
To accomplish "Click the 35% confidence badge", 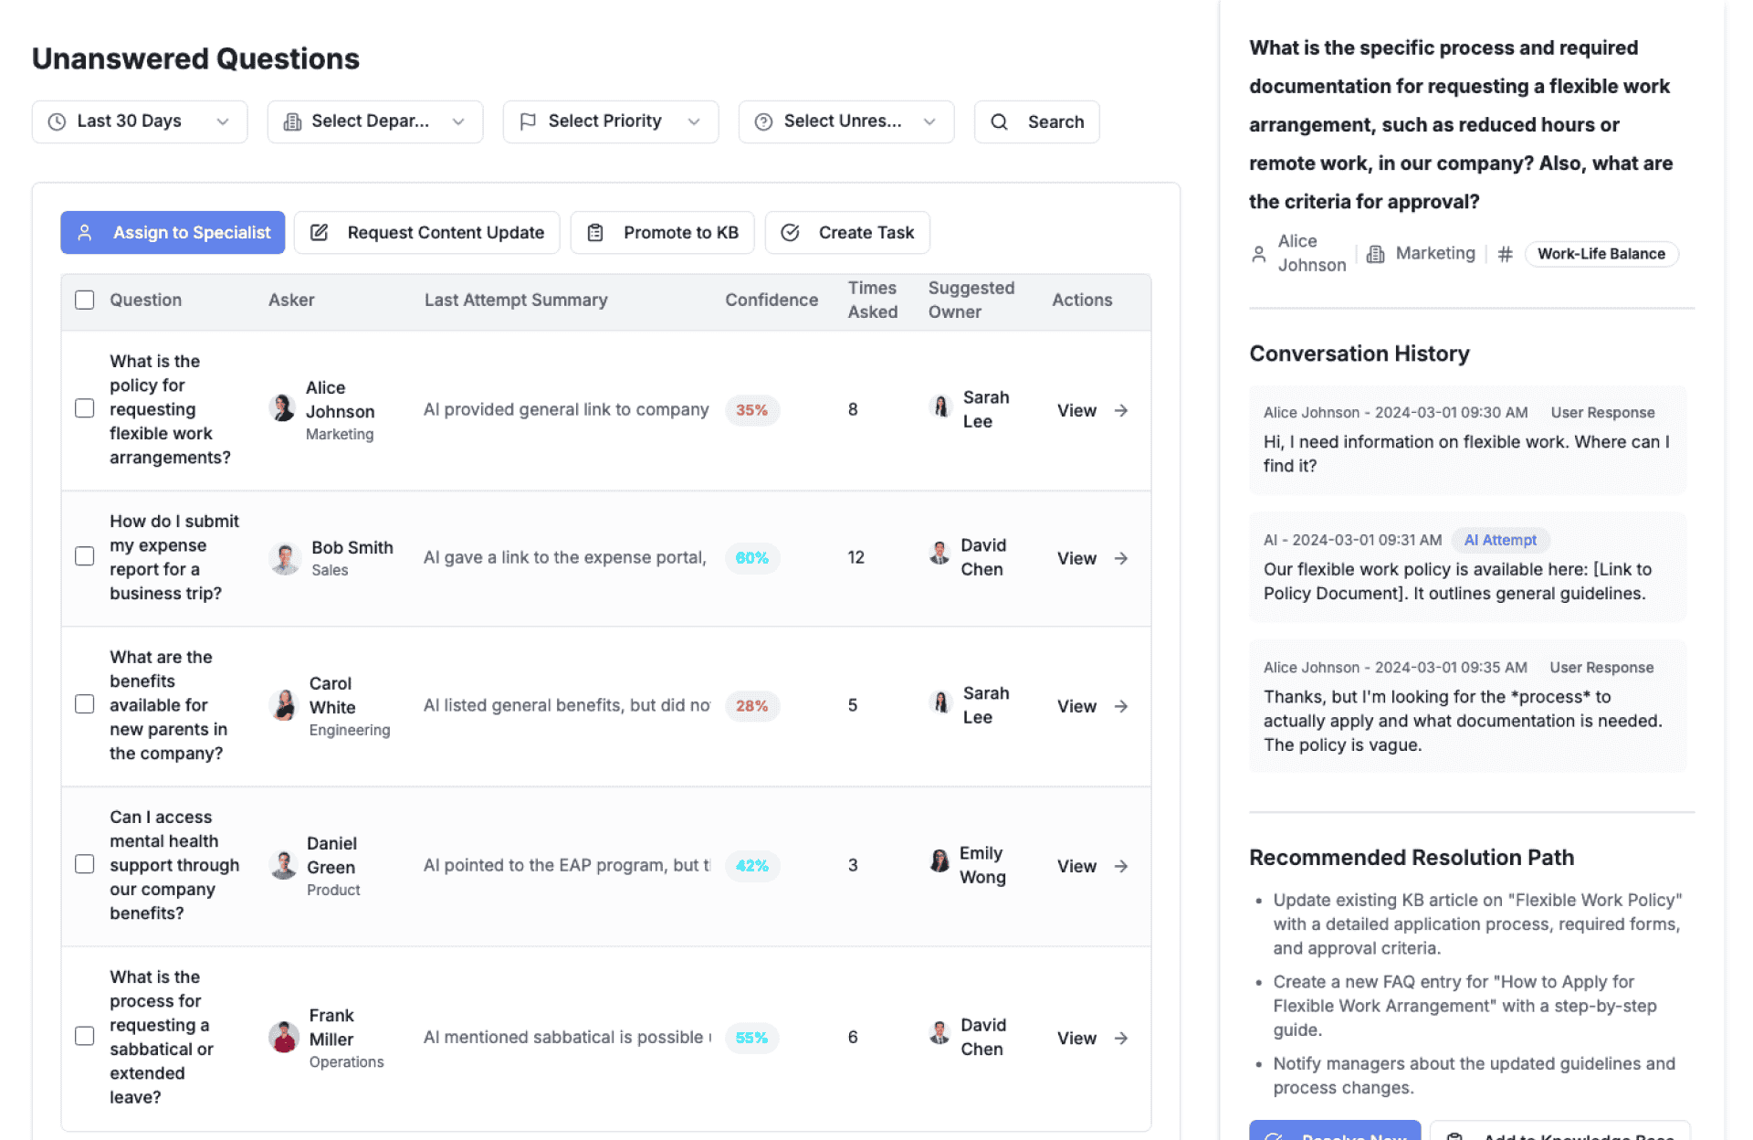I will point(751,410).
